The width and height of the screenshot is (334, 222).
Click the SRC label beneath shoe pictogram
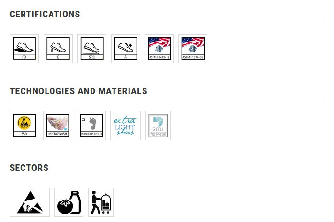tap(92, 57)
